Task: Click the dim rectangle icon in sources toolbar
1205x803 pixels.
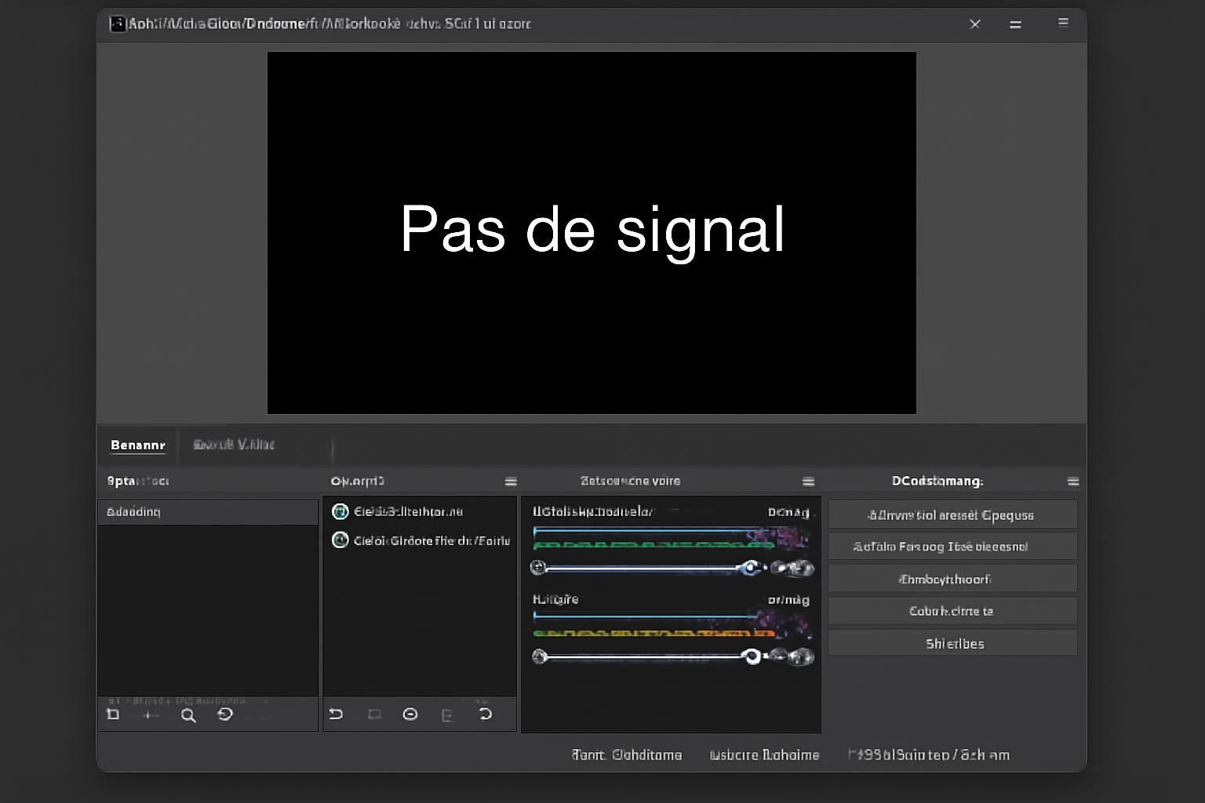Action: (x=374, y=714)
